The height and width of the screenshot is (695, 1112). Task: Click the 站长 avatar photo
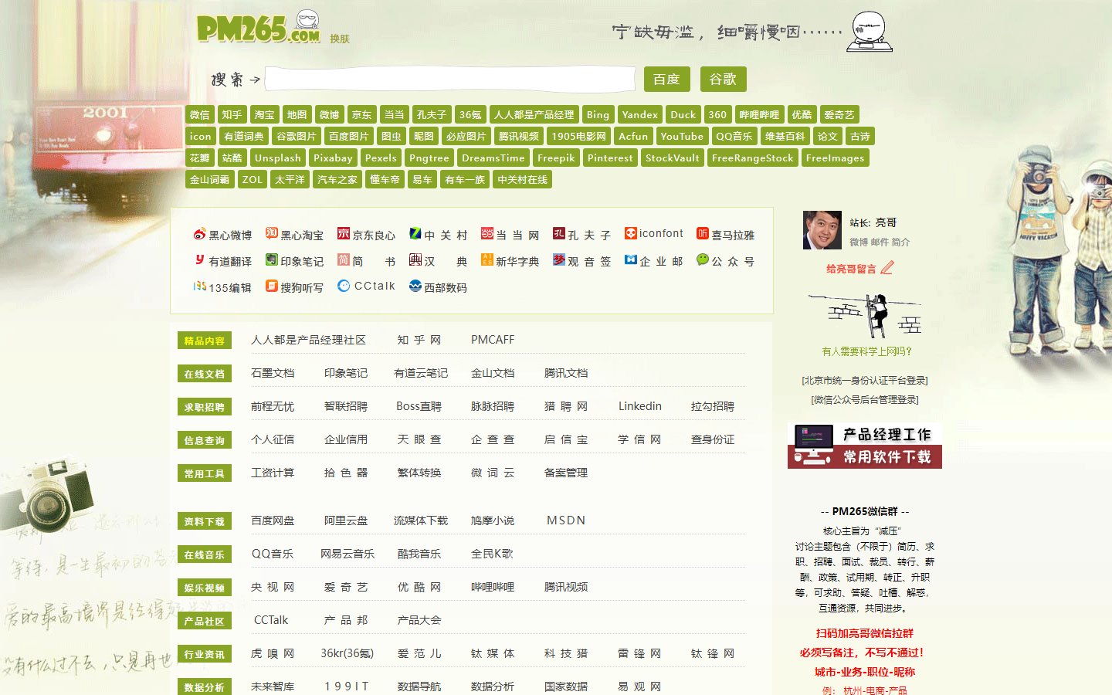tap(822, 230)
